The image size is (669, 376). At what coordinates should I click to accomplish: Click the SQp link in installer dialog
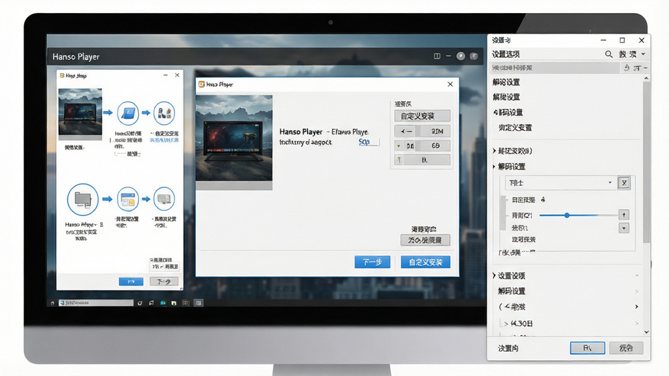click(x=364, y=142)
